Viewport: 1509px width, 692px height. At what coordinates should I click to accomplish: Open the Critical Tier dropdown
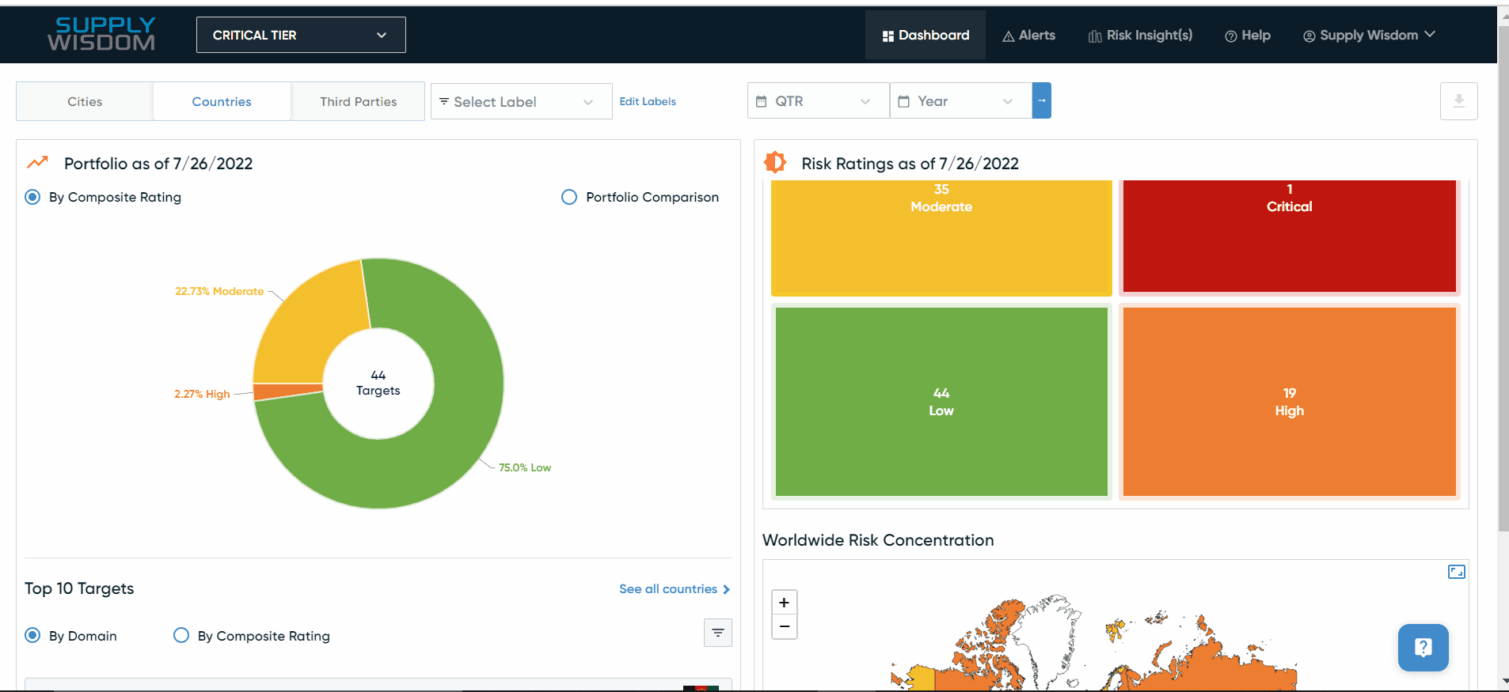301,35
